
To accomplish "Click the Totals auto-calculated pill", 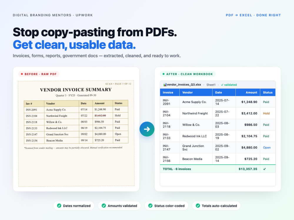I will pyautogui.click(x=216, y=206).
